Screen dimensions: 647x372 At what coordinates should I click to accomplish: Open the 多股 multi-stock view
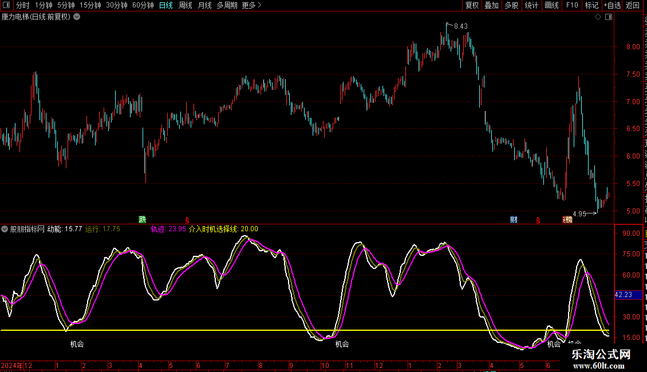tap(511, 5)
